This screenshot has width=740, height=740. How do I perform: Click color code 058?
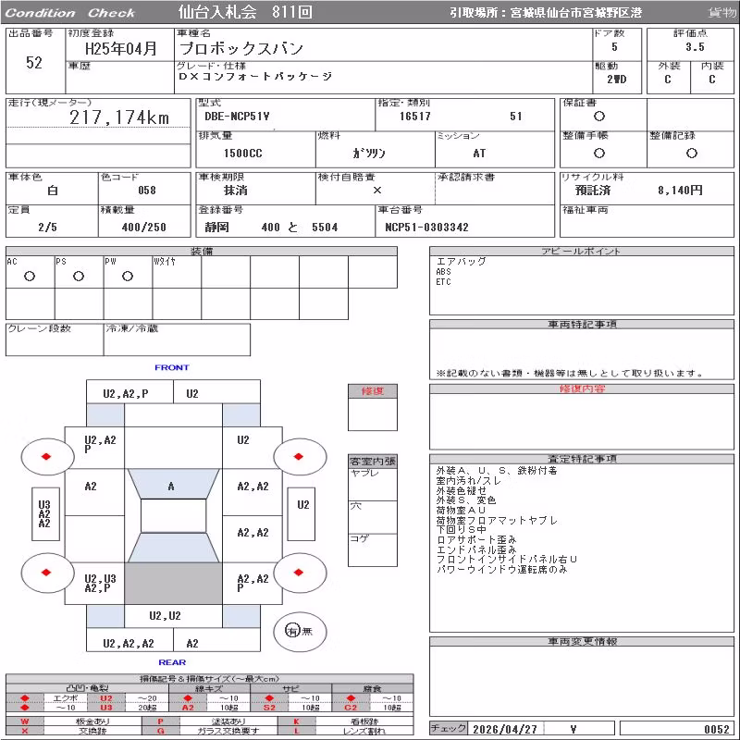147,191
